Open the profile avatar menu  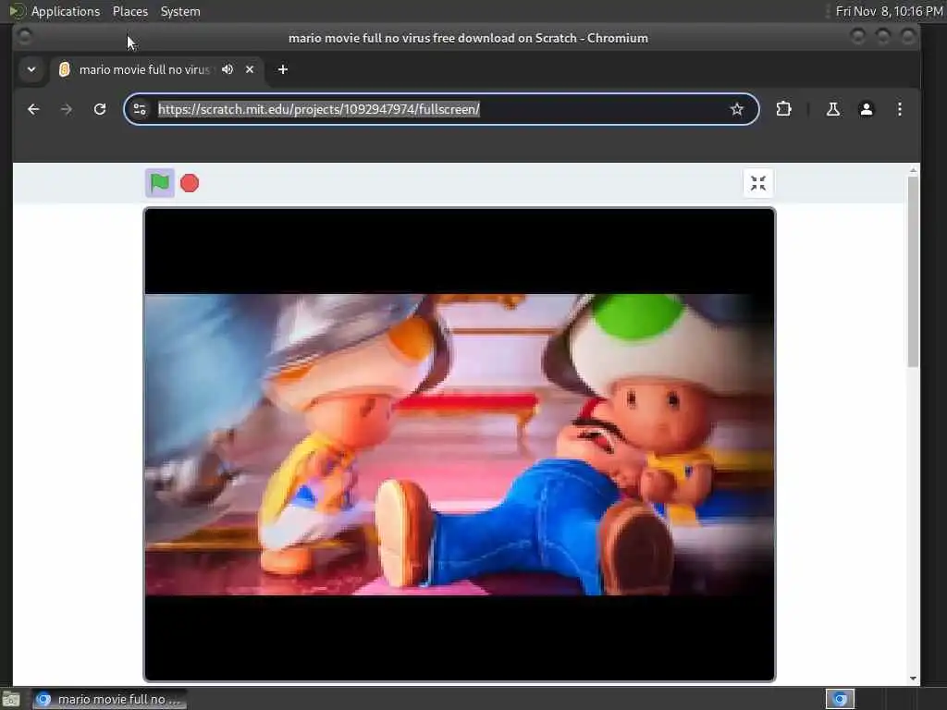tap(866, 109)
